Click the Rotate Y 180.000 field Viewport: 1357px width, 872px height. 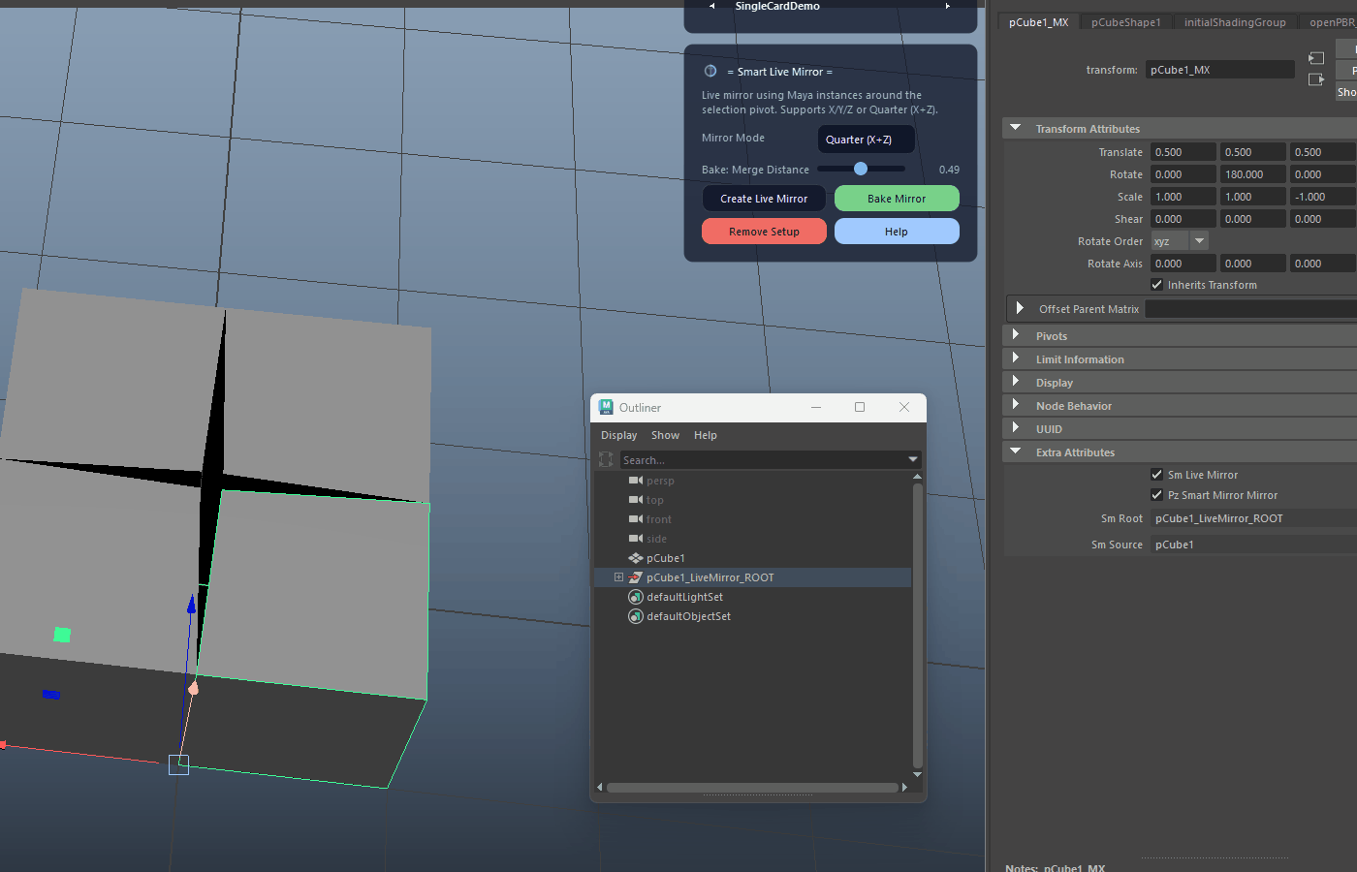(x=1253, y=174)
